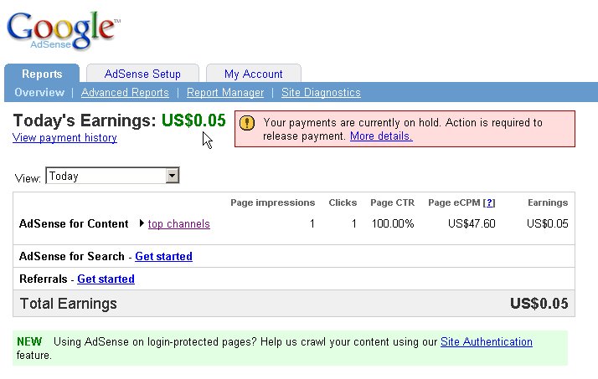Expand the AdSense for Content triangle arrow
This screenshot has width=598, height=379.
[142, 223]
